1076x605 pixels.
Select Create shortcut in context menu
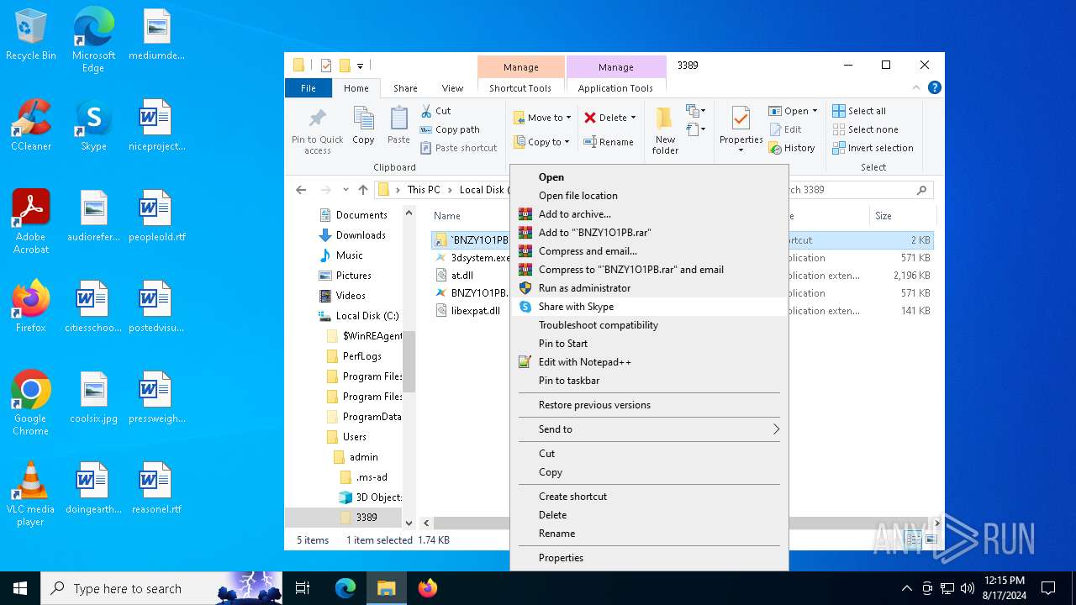tap(649, 497)
